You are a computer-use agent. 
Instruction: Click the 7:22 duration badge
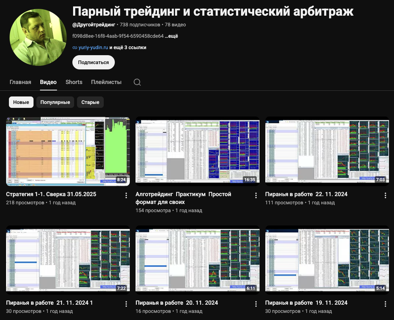coord(121,288)
